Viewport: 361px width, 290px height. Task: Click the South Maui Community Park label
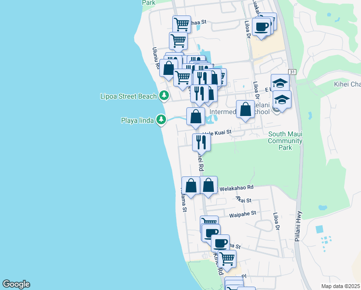pos(285,141)
